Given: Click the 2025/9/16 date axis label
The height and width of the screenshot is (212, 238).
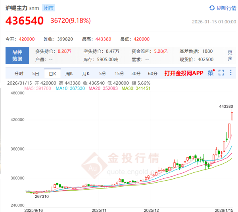Looking at the screenshot, I should pyautogui.click(x=34, y=210).
